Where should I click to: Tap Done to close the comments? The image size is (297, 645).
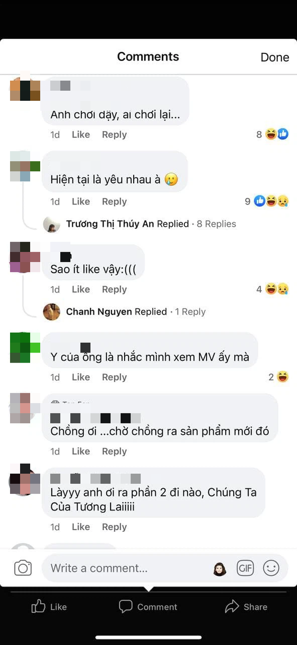point(274,57)
